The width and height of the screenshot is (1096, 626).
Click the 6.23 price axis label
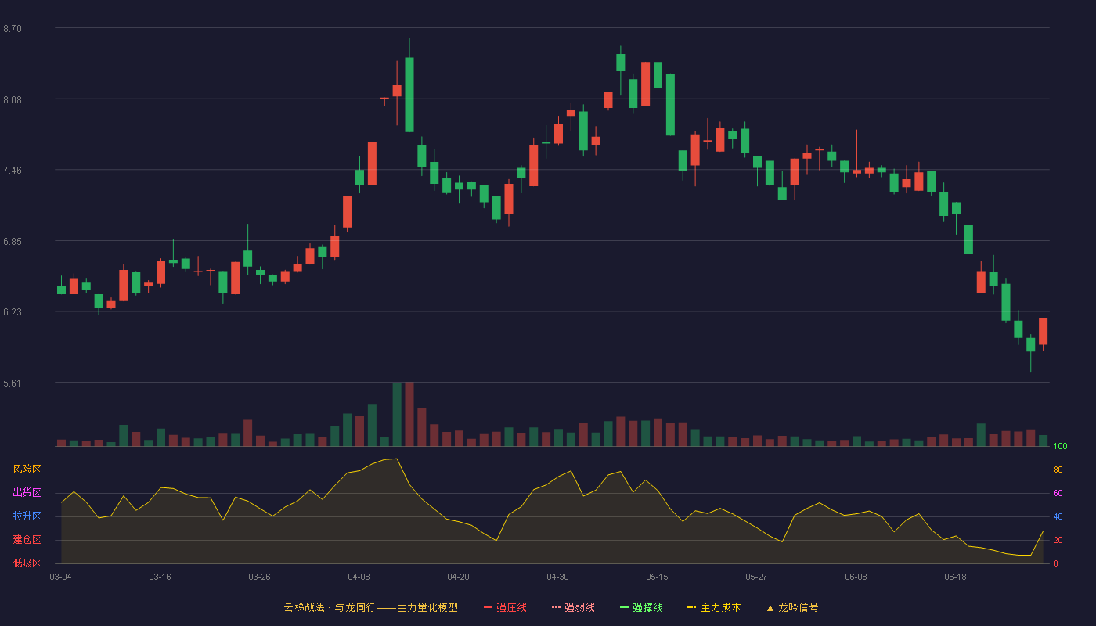pyautogui.click(x=13, y=312)
